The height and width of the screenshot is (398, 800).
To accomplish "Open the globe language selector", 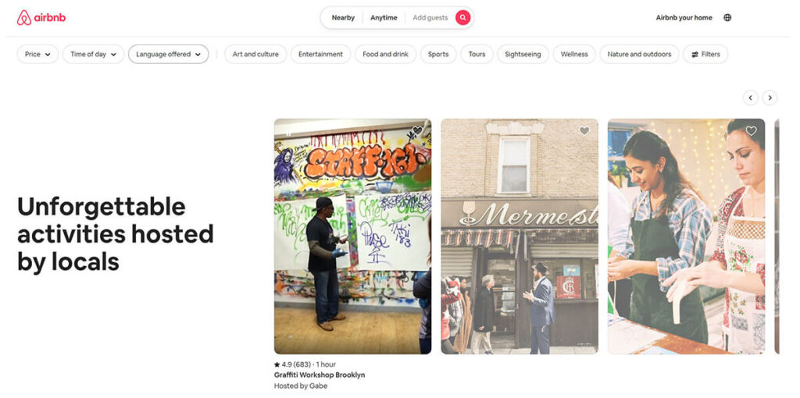I will pos(727,18).
